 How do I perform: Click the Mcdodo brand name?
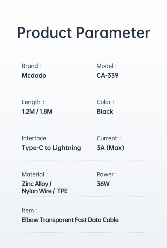(34, 75)
